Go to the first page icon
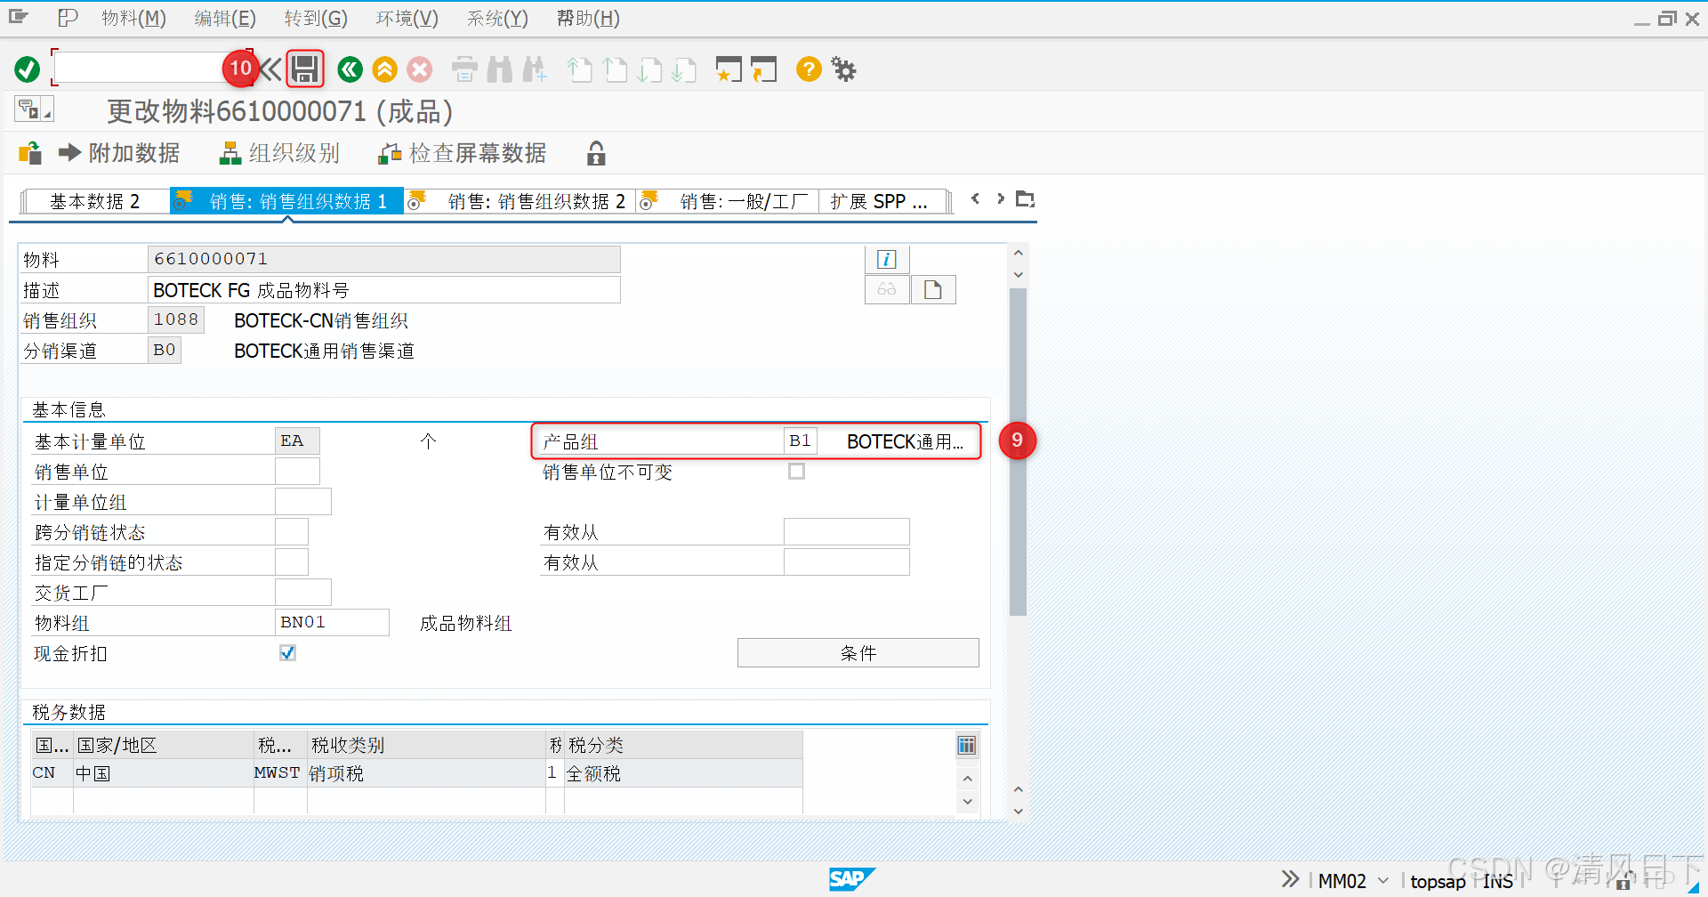The image size is (1708, 897). coord(579,69)
